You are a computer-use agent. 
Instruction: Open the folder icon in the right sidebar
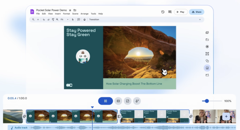click(x=207, y=39)
